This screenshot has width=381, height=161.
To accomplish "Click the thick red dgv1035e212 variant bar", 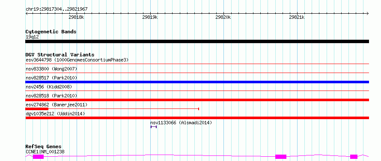I will pyautogui.click(x=197, y=118).
